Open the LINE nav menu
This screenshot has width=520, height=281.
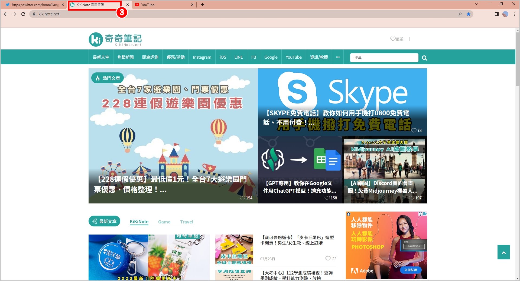point(239,57)
